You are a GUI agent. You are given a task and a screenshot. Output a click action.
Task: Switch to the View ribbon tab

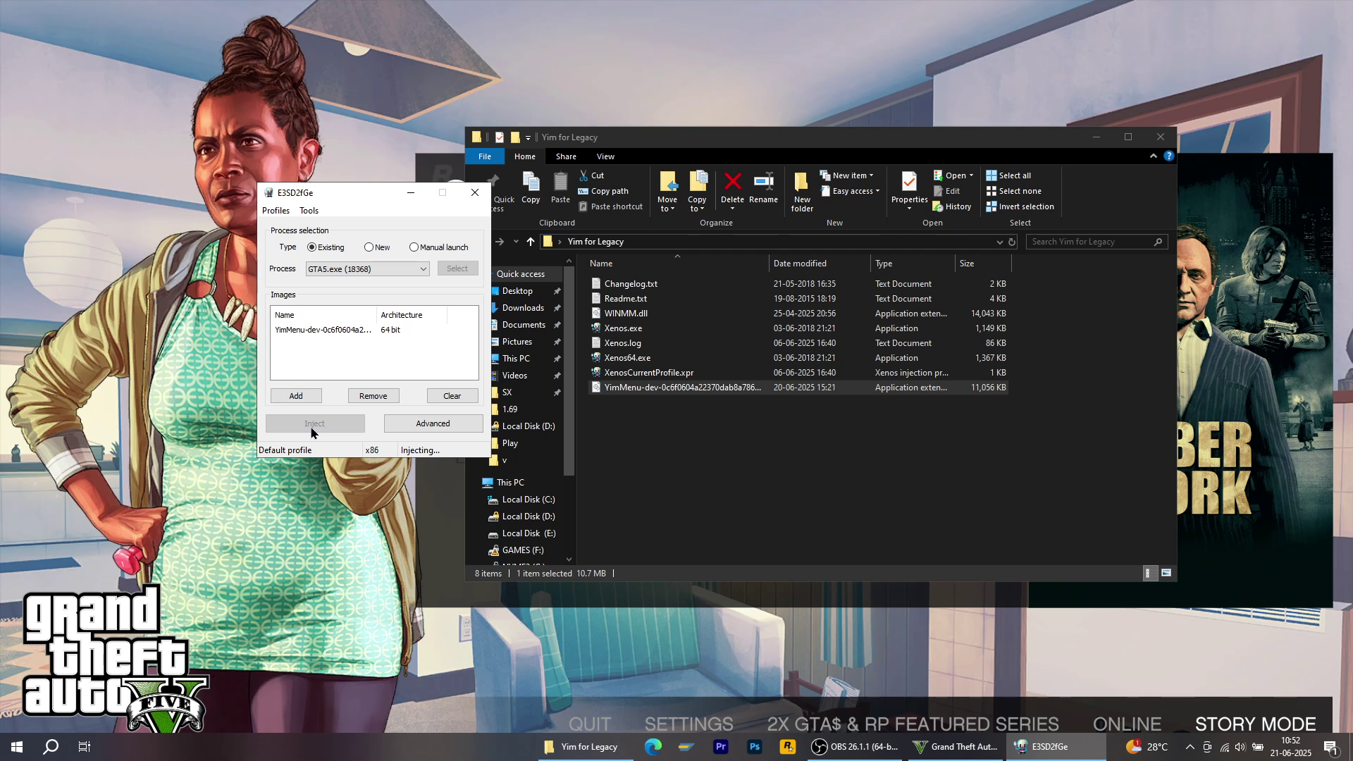click(605, 156)
